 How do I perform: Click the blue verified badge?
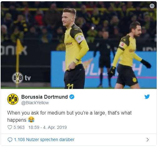click(72, 97)
